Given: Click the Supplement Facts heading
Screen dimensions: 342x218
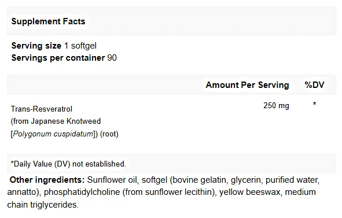Looking at the screenshot, I should tap(48, 21).
